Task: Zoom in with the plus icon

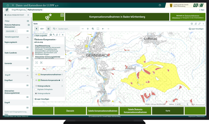Action: (x=88, y=29)
